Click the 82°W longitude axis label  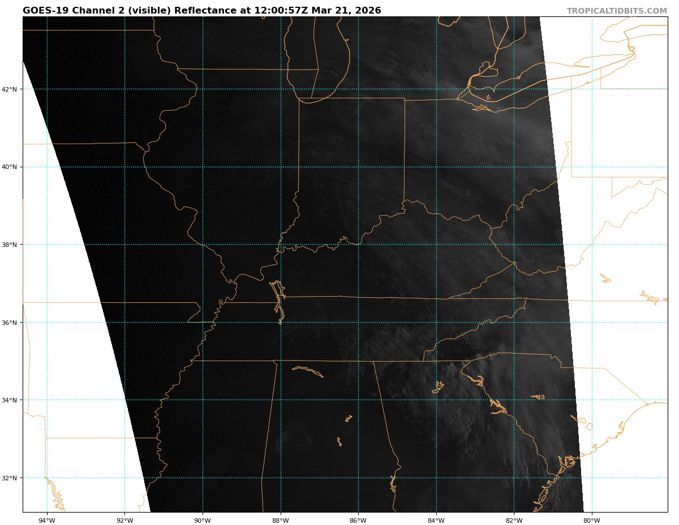pyautogui.click(x=514, y=520)
